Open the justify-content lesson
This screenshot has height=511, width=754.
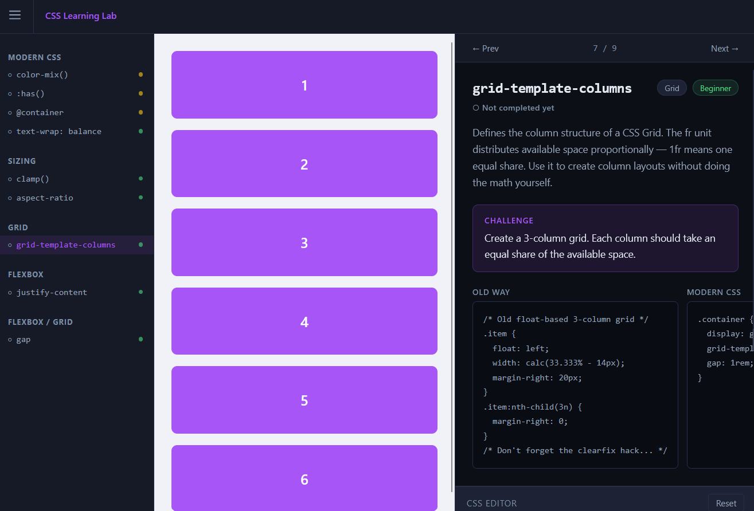click(x=77, y=292)
